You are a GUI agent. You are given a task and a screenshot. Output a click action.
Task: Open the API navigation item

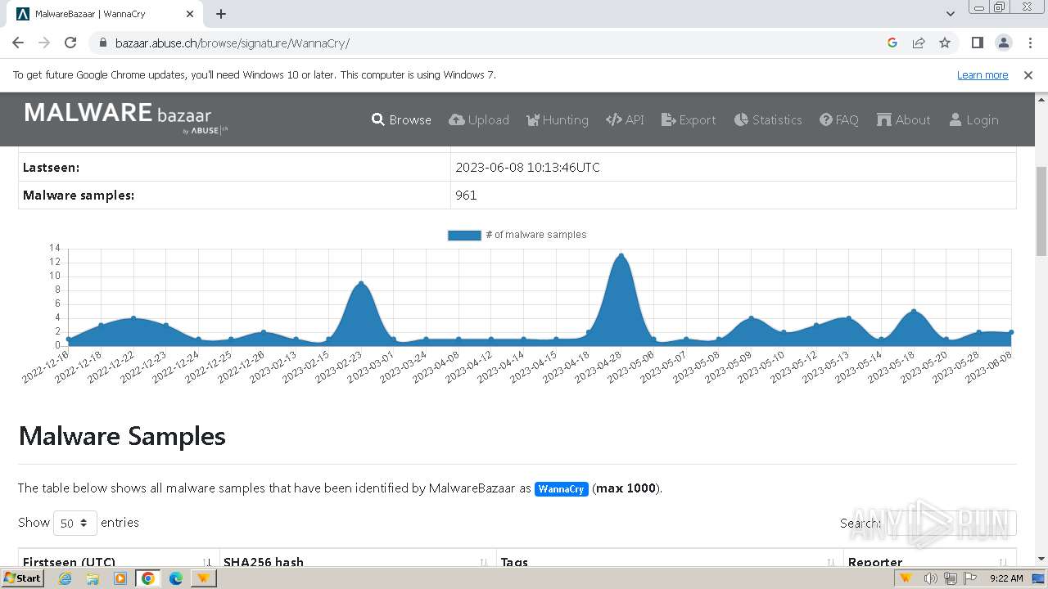(625, 119)
